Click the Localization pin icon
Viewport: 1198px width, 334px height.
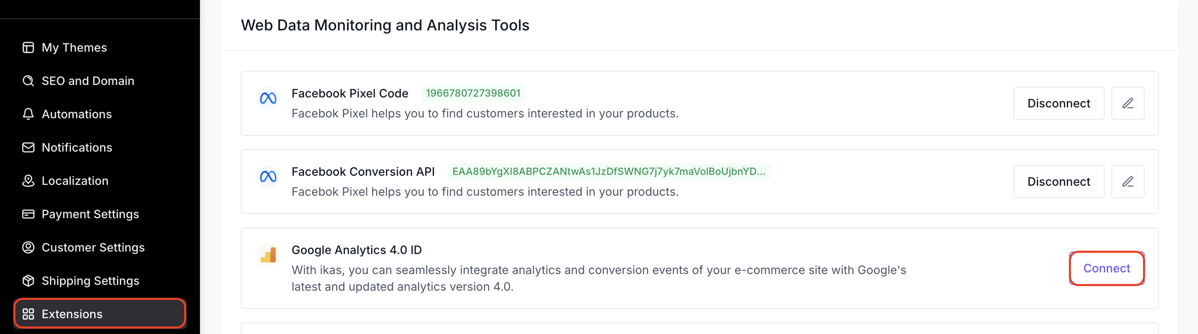coord(28,181)
